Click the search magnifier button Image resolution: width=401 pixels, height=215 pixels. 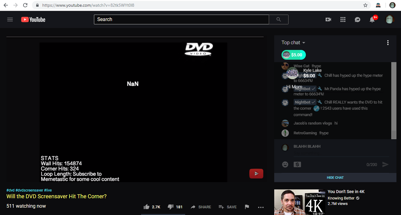click(279, 19)
